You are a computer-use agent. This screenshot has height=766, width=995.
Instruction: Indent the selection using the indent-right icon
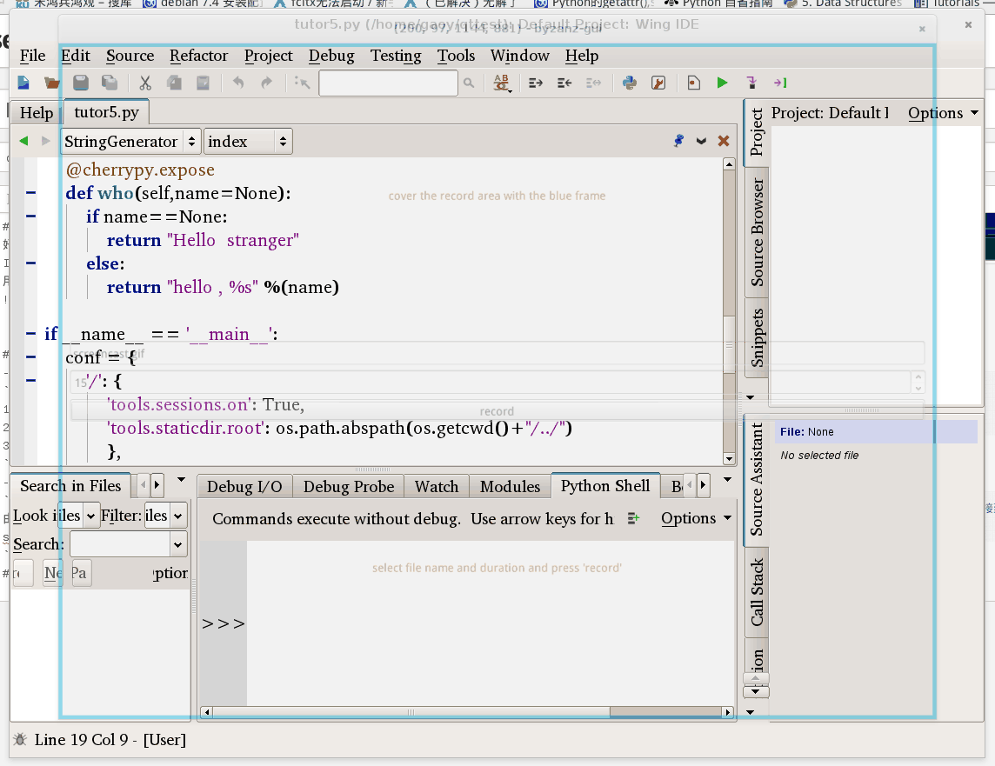[535, 82]
